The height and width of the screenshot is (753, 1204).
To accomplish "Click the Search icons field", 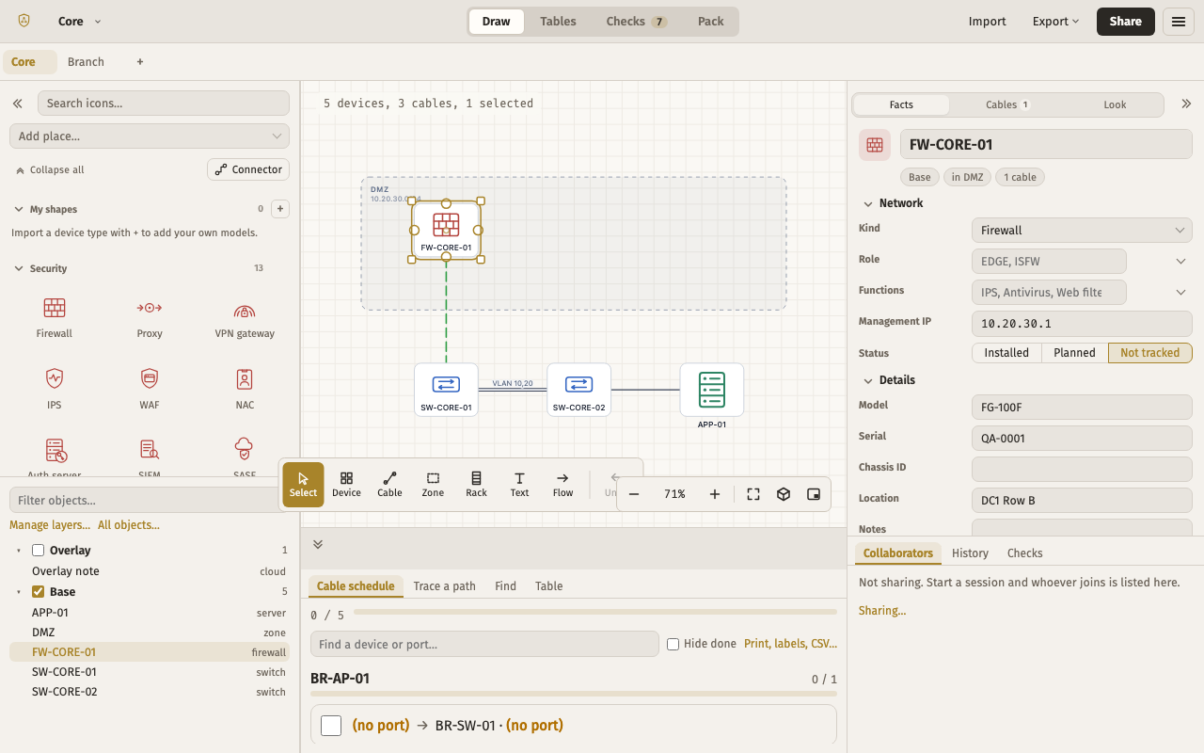I will [164, 104].
